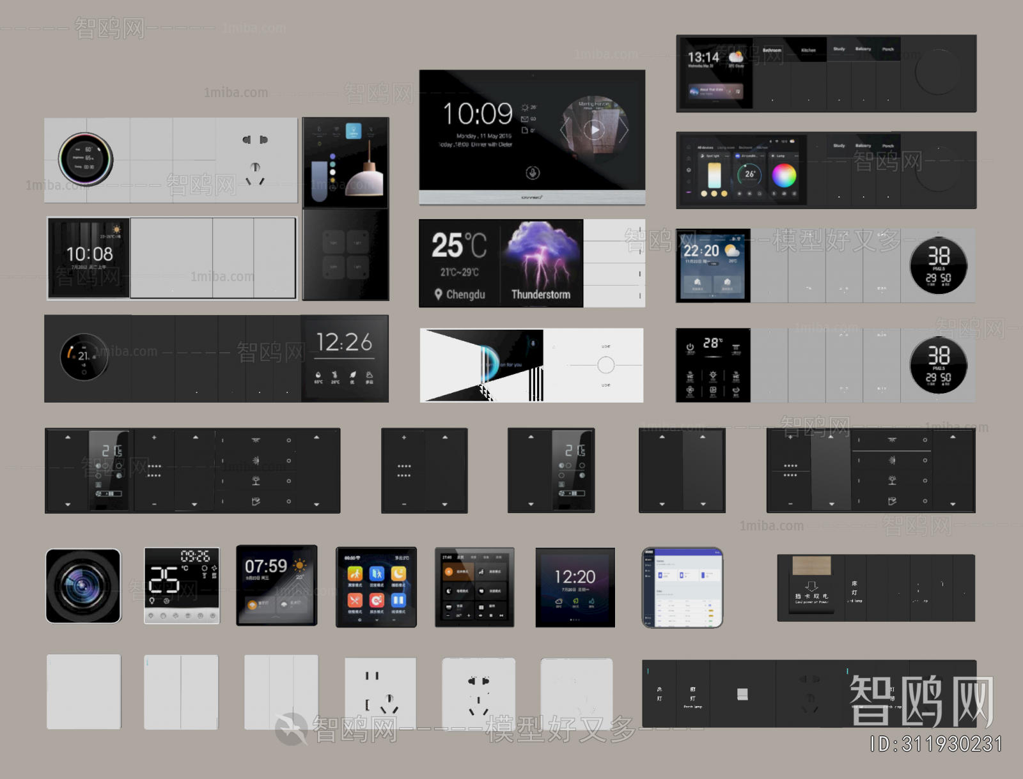Select the Bathroom tab on the 13:14 panel
The height and width of the screenshot is (779, 1023).
772,50
